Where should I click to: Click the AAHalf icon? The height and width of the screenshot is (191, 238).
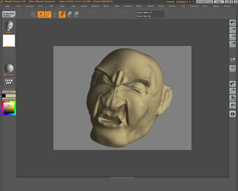click(x=232, y=44)
